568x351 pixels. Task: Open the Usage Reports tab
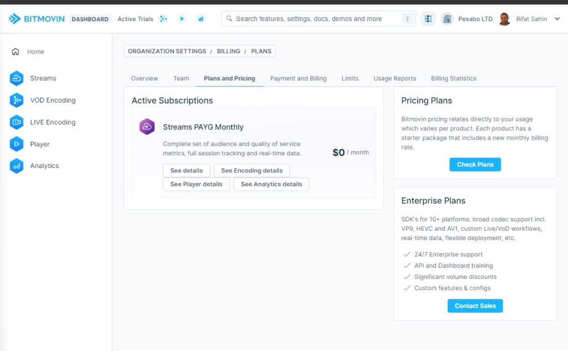click(x=395, y=78)
